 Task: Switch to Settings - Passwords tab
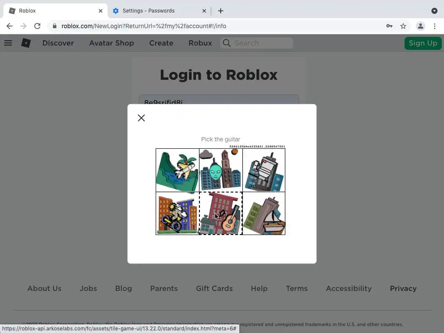(x=159, y=11)
